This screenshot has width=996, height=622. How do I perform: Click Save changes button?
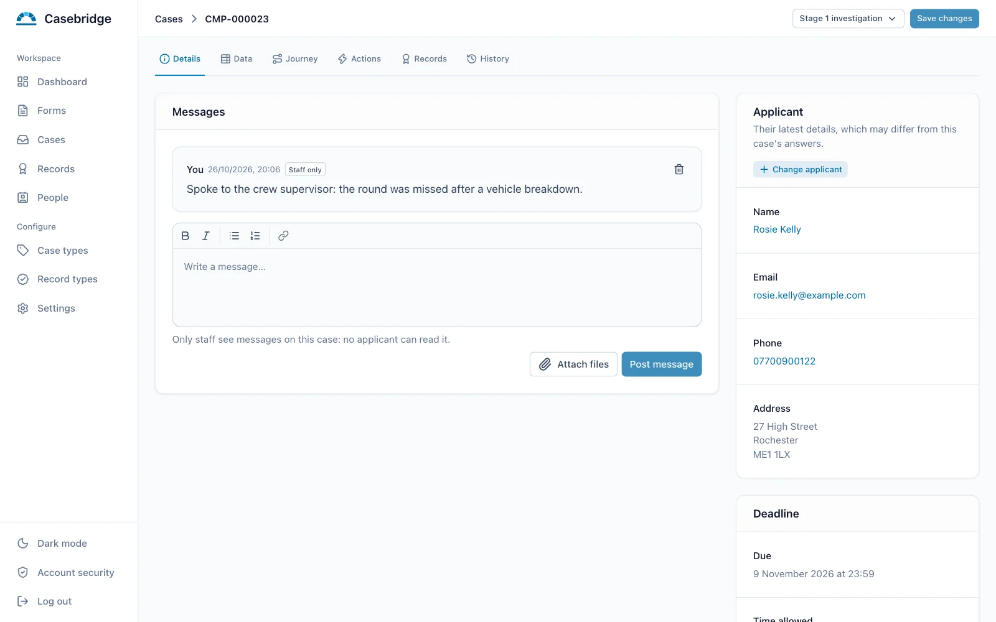point(944,19)
